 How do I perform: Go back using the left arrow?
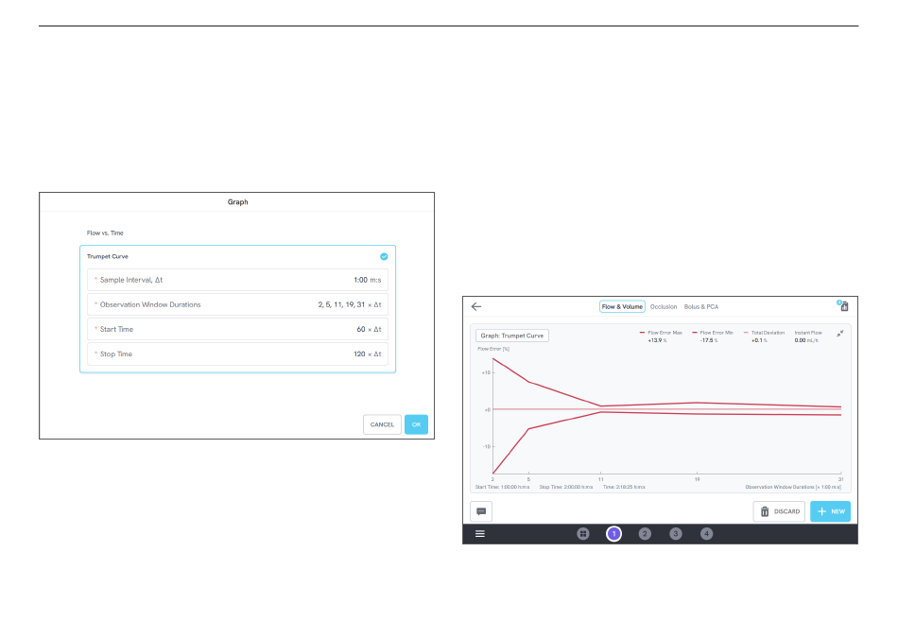click(x=475, y=306)
